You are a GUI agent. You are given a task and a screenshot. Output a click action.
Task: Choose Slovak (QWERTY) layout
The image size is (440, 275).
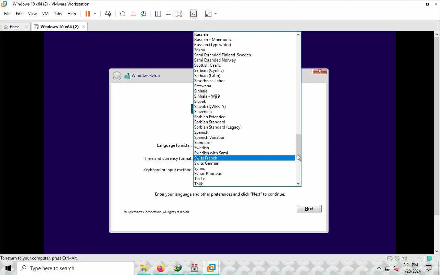coord(244,107)
